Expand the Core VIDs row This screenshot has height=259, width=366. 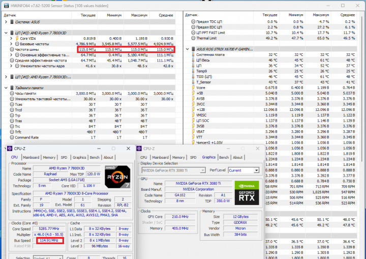[x=11, y=38]
